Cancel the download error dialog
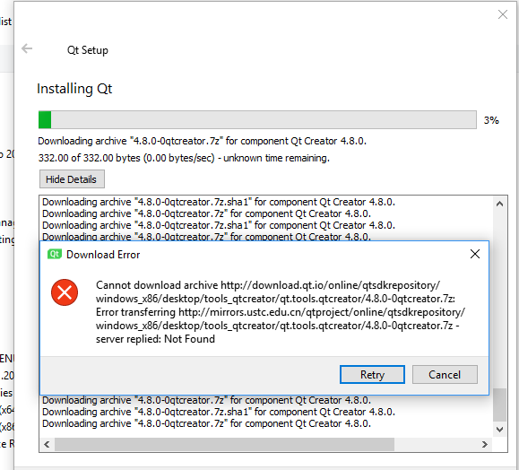This screenshot has height=470, width=519. coord(445,375)
